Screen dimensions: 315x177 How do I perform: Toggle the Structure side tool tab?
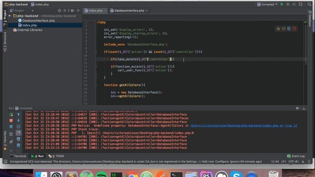tap(5, 42)
